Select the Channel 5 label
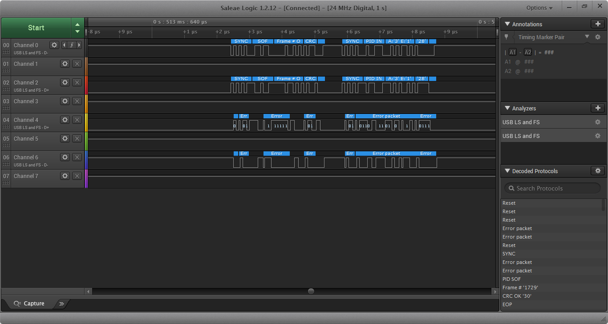Screen dimensions: 608x324 point(26,139)
